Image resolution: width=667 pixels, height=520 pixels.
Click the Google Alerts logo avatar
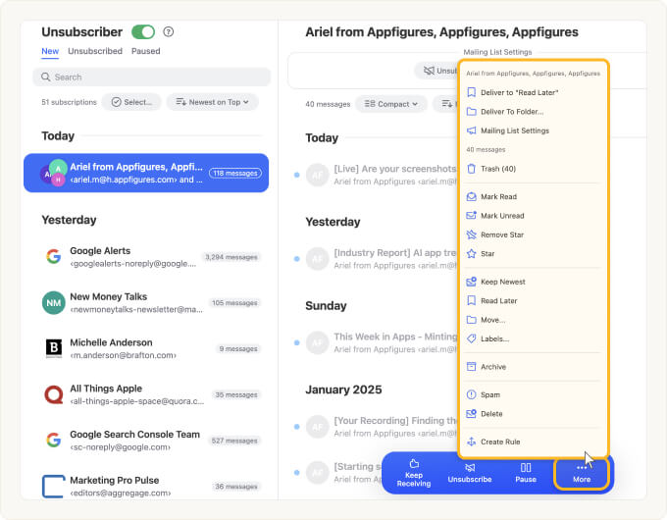pos(54,257)
